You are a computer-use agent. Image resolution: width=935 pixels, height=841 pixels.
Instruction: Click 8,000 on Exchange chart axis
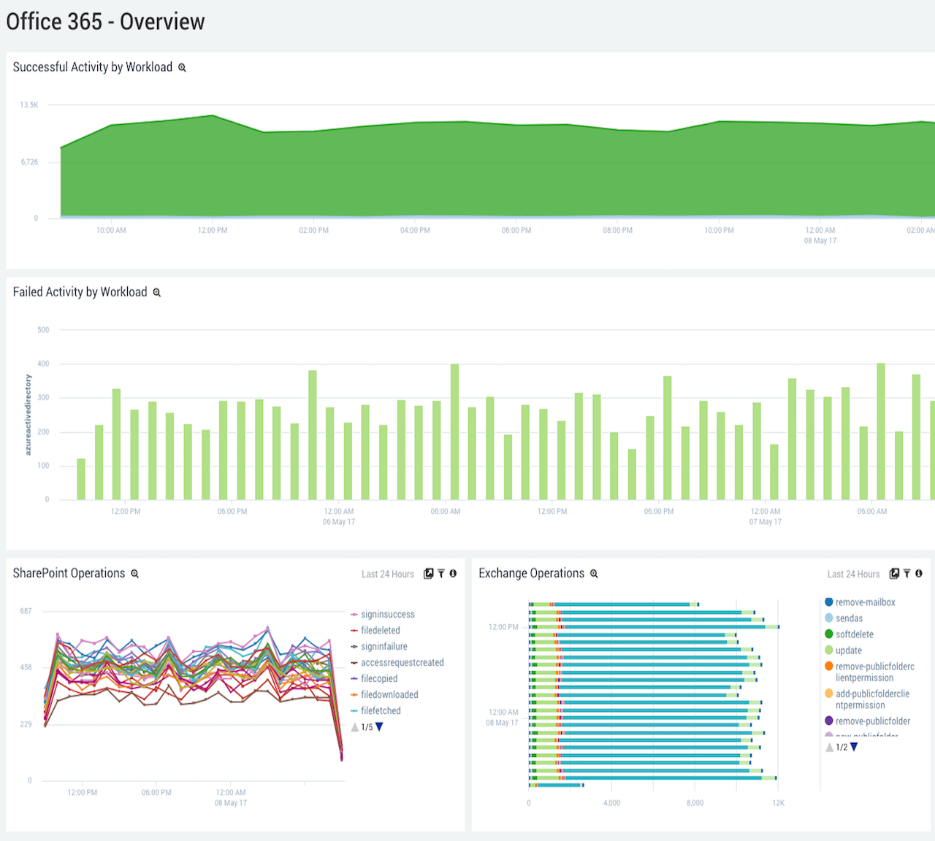[695, 803]
